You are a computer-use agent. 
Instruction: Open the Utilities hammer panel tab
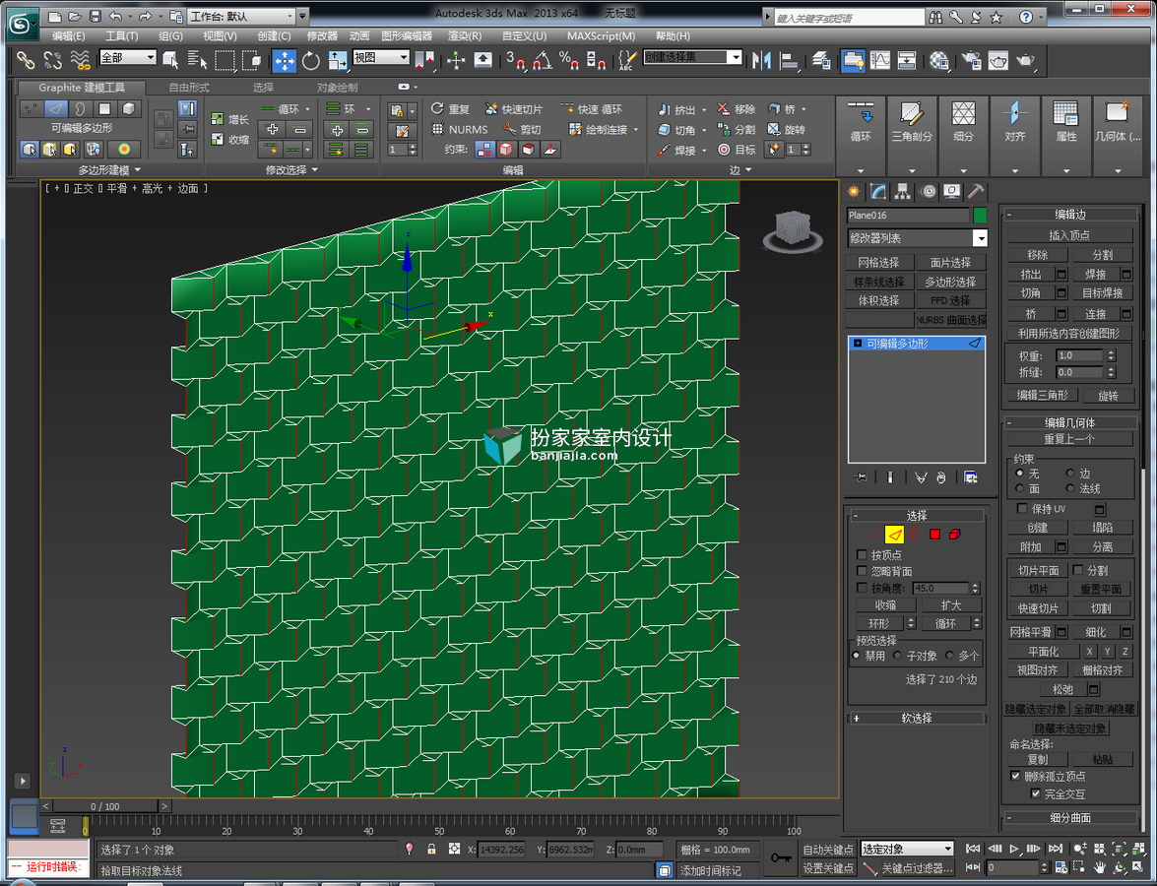[976, 192]
